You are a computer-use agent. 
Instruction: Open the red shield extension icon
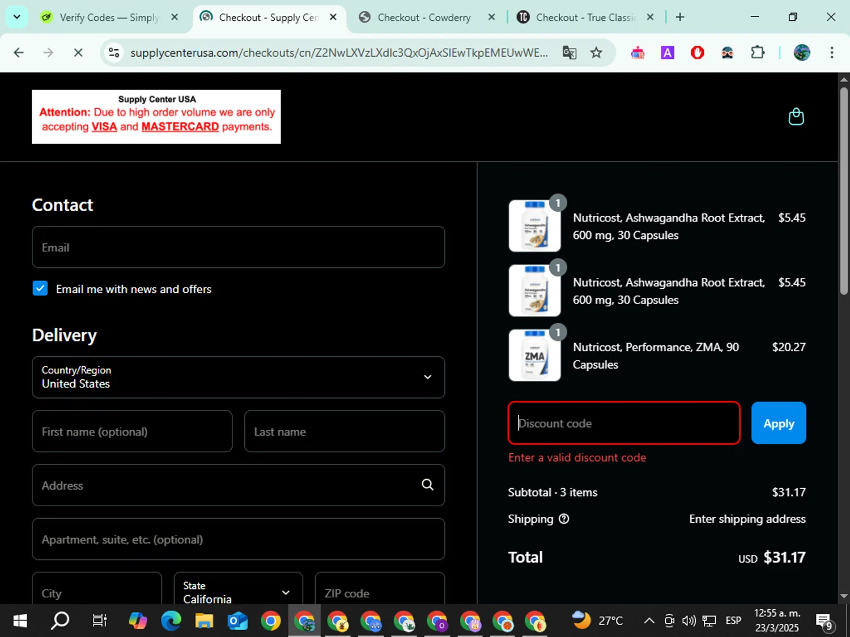tap(697, 53)
